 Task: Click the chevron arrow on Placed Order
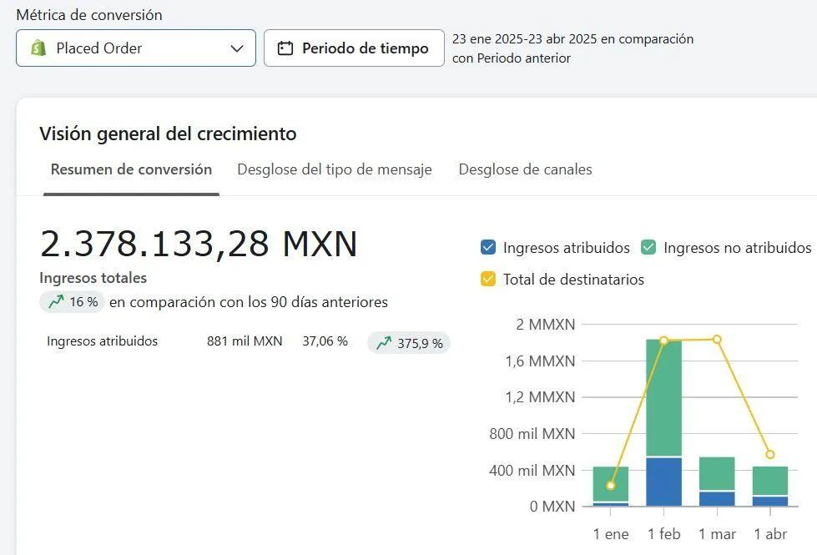[237, 48]
